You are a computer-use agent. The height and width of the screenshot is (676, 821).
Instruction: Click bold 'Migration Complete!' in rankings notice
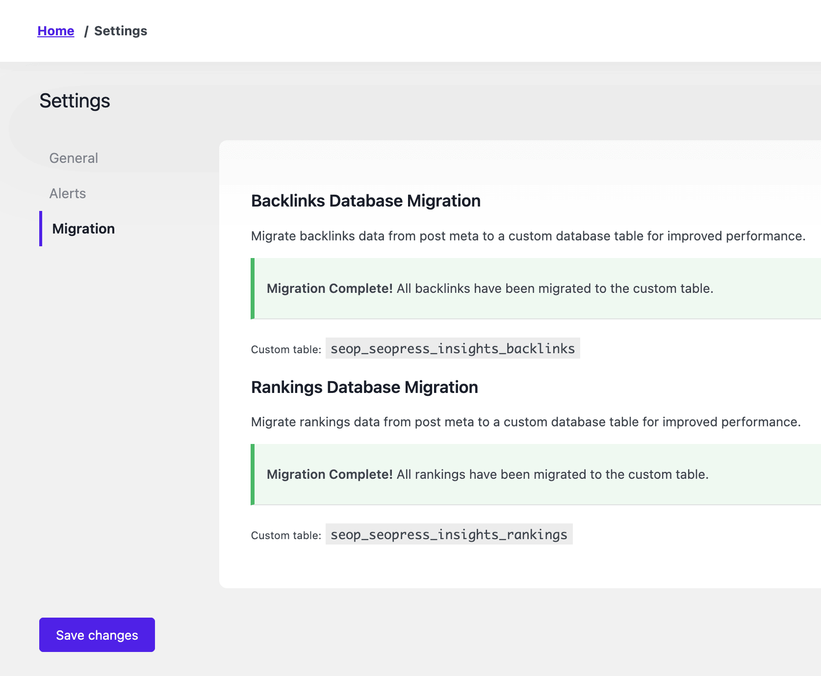(330, 474)
